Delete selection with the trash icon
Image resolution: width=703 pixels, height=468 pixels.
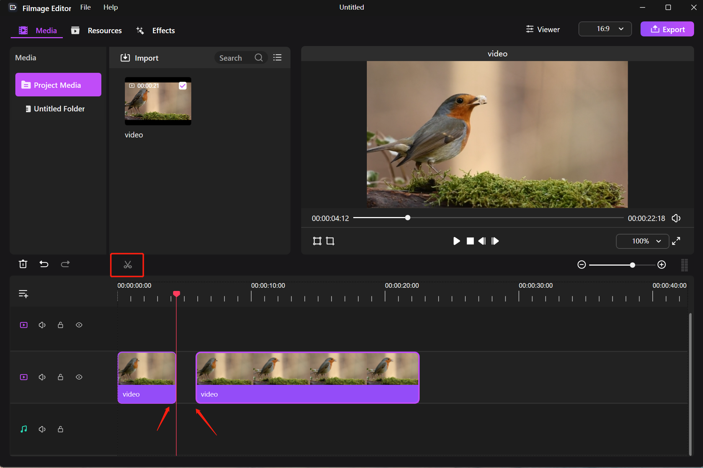[23, 264]
